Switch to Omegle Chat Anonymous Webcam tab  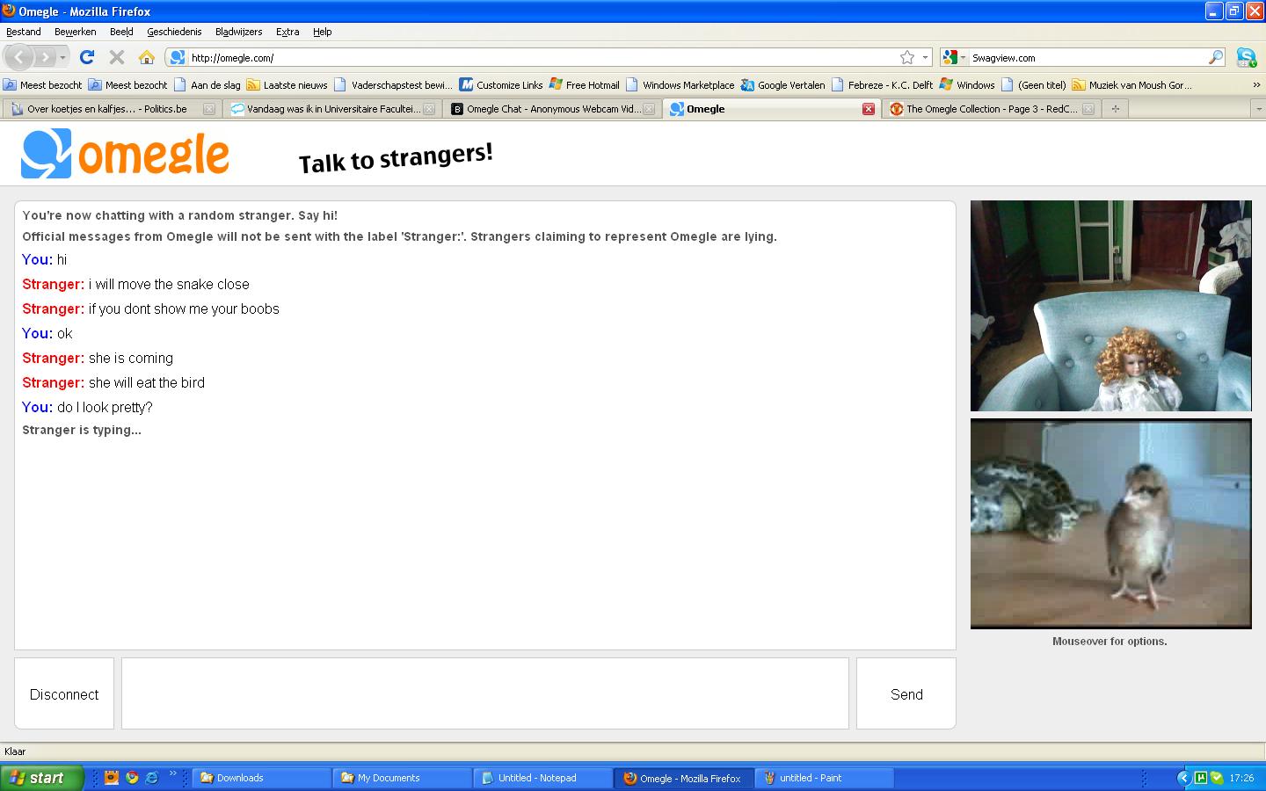[x=552, y=109]
